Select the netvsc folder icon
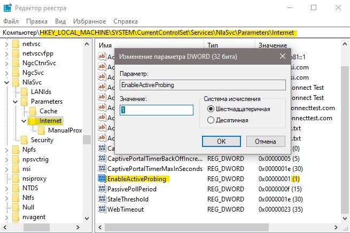 pyautogui.click(x=16, y=44)
